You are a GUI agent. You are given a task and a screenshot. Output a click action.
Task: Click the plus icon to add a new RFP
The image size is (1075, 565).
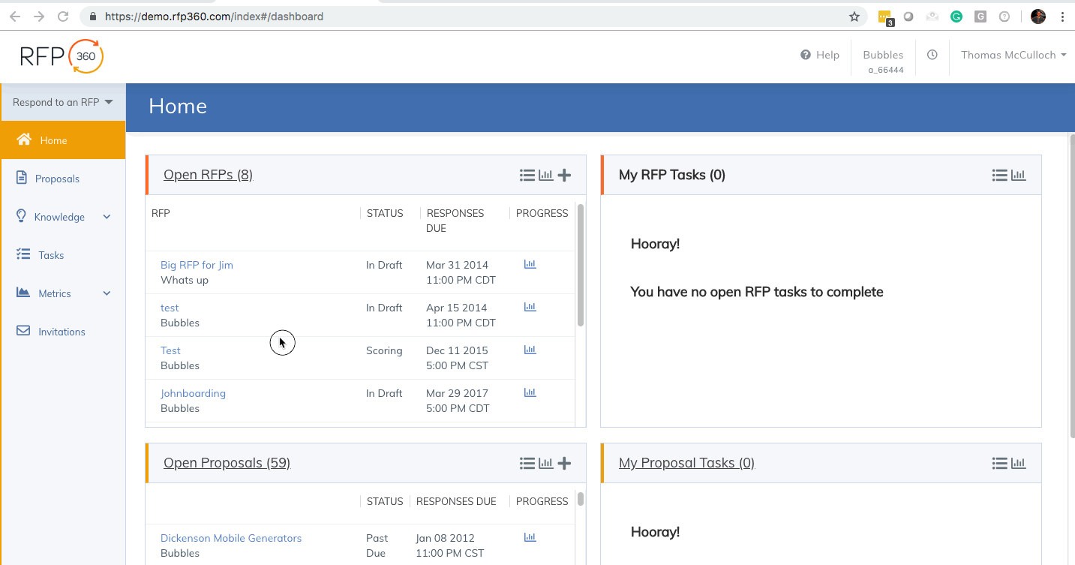tap(564, 175)
